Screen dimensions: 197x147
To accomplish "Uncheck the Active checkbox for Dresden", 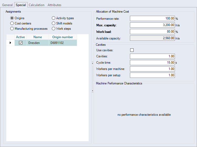I will (x=21, y=43).
